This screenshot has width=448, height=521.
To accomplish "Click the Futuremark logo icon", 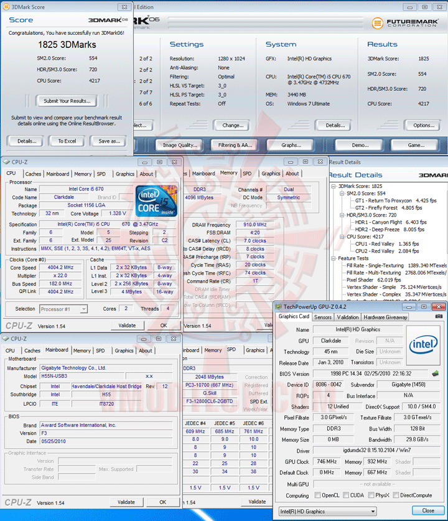I will [377, 23].
